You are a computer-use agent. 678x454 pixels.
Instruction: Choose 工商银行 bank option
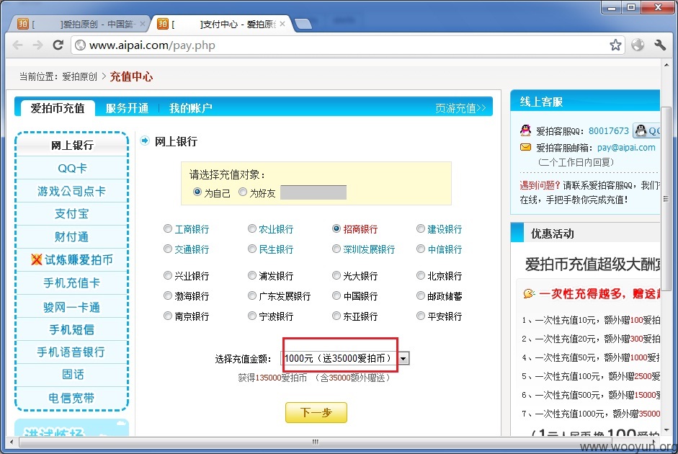[168, 228]
